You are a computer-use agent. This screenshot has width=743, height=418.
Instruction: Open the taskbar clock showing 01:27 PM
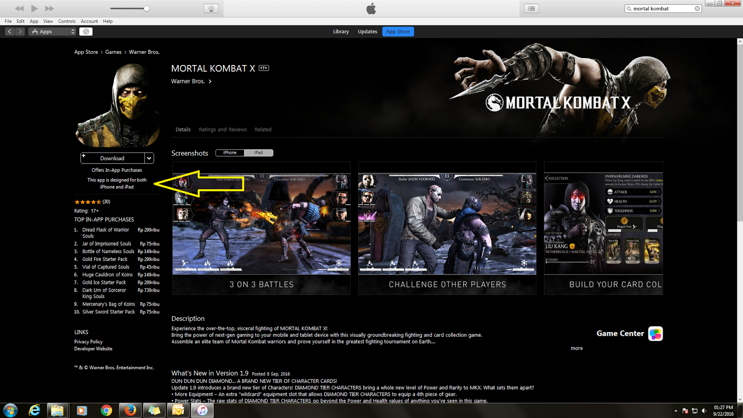coord(723,411)
